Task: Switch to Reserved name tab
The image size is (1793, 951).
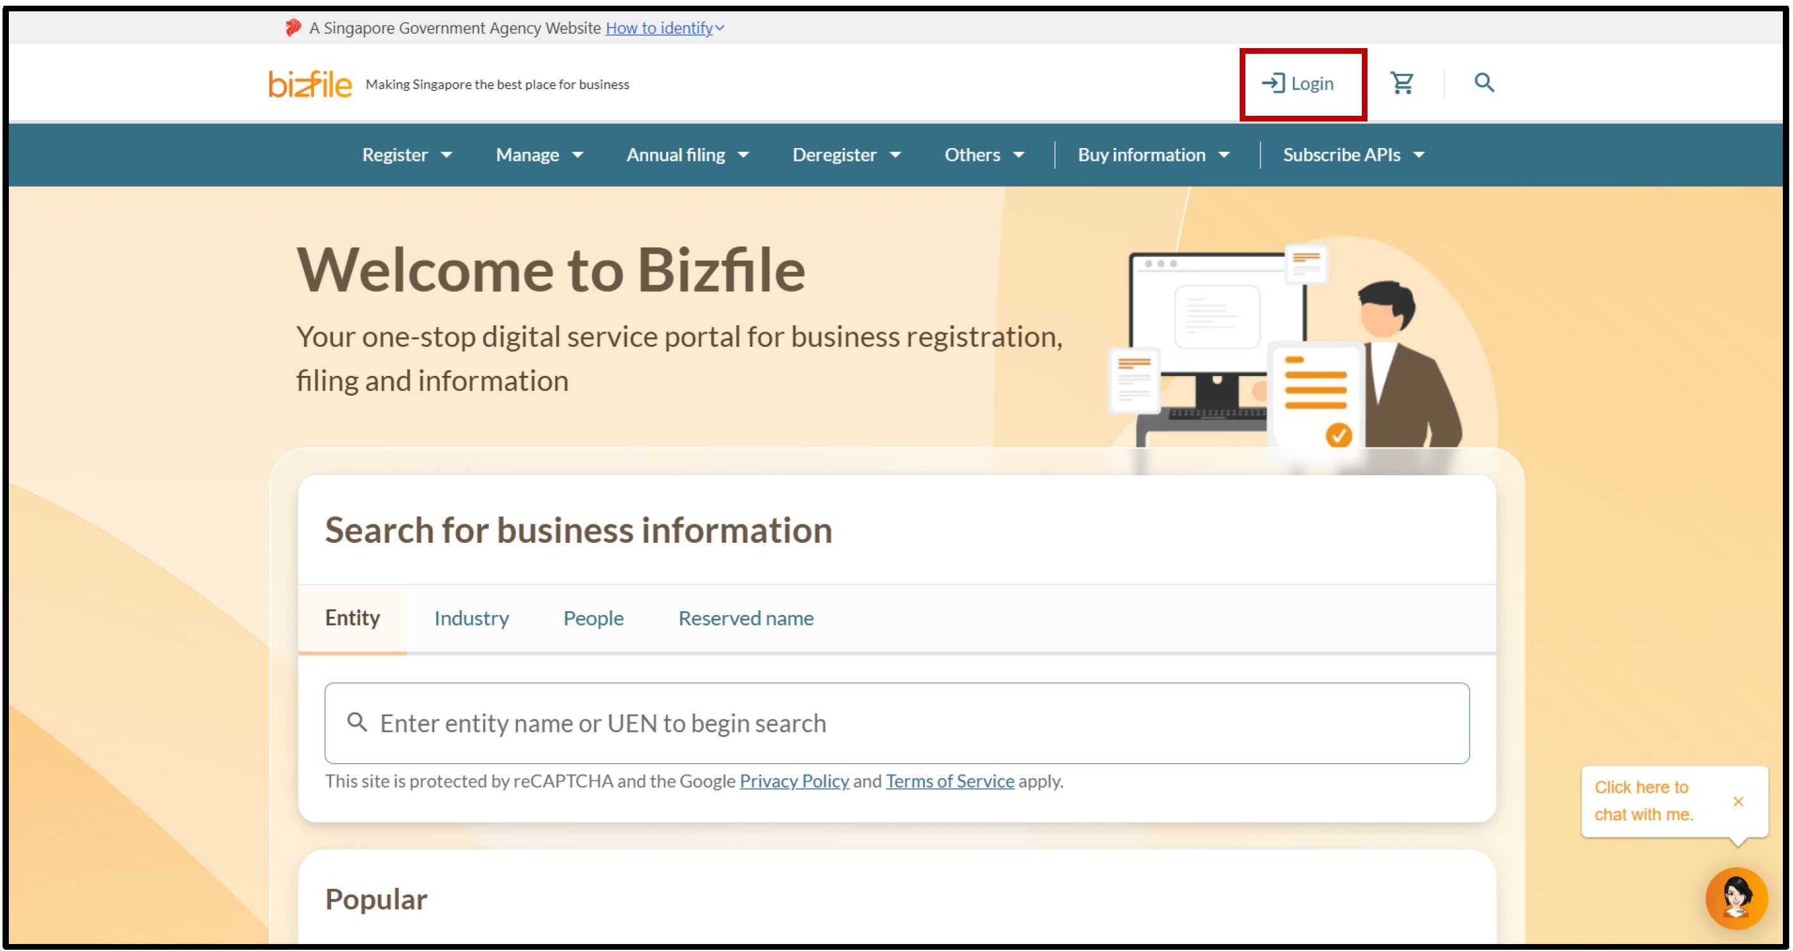Action: point(745,618)
